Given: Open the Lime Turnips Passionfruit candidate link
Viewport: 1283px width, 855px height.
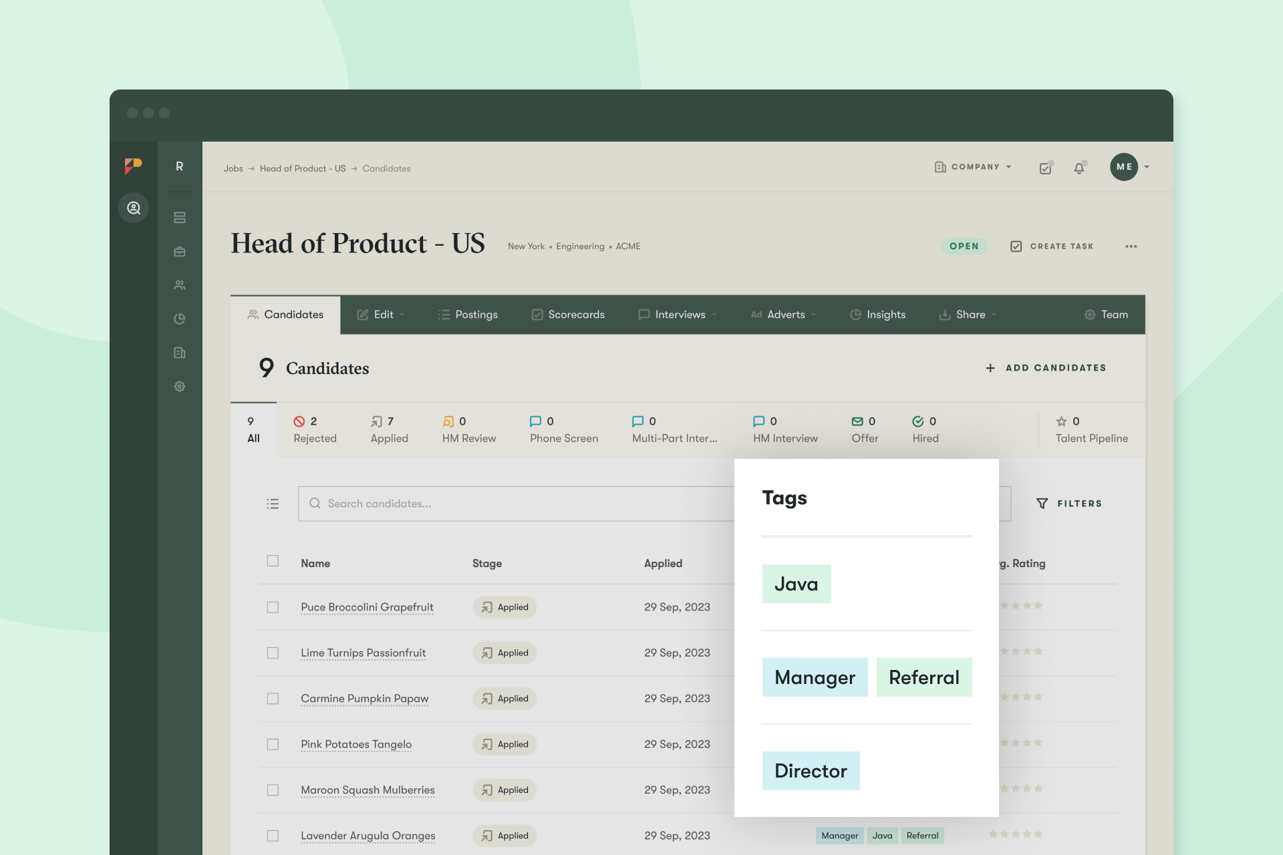Looking at the screenshot, I should 363,653.
